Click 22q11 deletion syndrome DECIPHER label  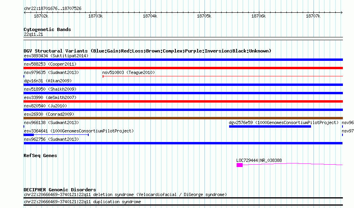click(x=125, y=194)
